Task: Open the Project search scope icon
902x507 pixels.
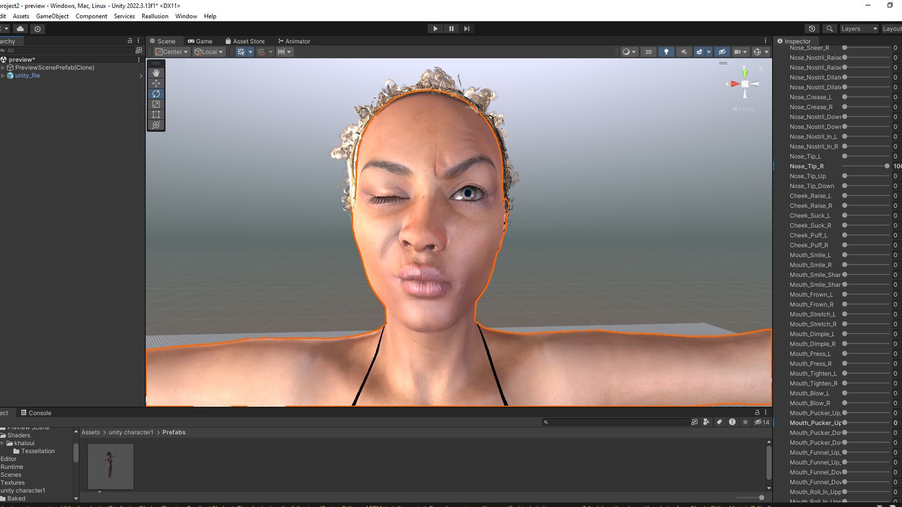Action: click(694, 422)
